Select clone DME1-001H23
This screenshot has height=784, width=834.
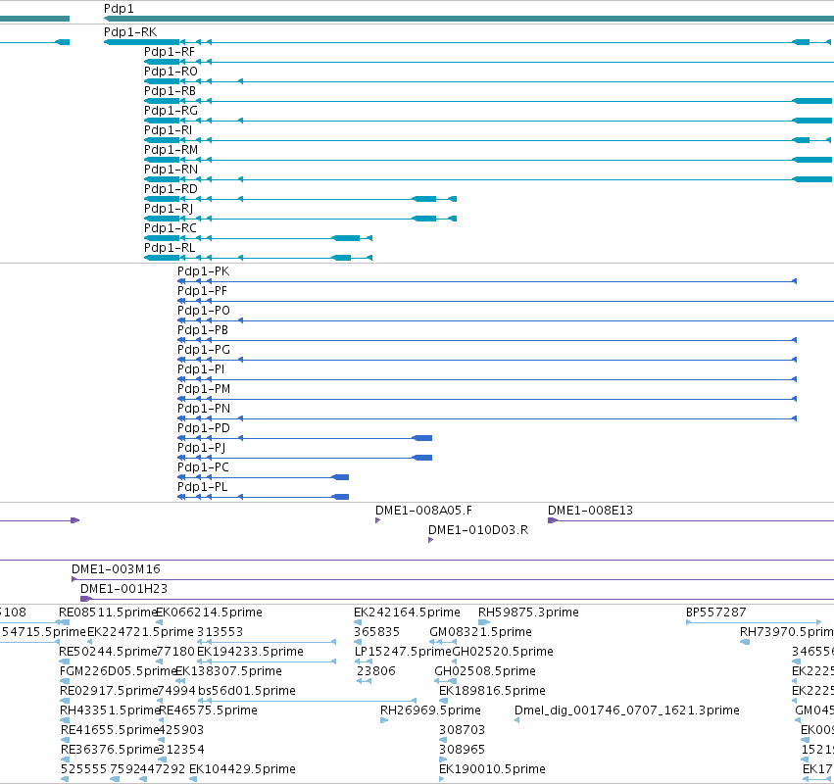[123, 589]
